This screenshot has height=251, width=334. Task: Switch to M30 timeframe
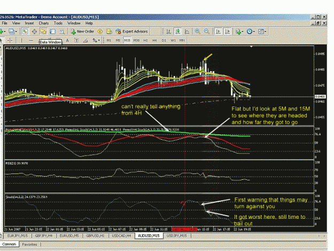[x=136, y=40]
